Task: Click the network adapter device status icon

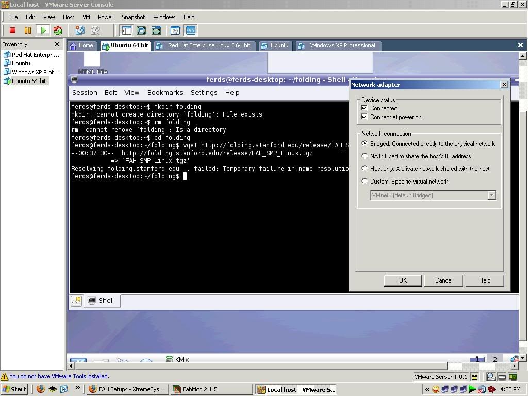Action: point(513,377)
